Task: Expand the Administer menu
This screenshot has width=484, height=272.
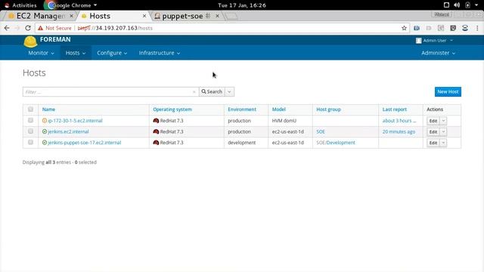Action: point(438,53)
